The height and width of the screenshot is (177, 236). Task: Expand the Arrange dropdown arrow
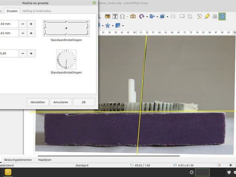pyautogui.click(x=167, y=17)
